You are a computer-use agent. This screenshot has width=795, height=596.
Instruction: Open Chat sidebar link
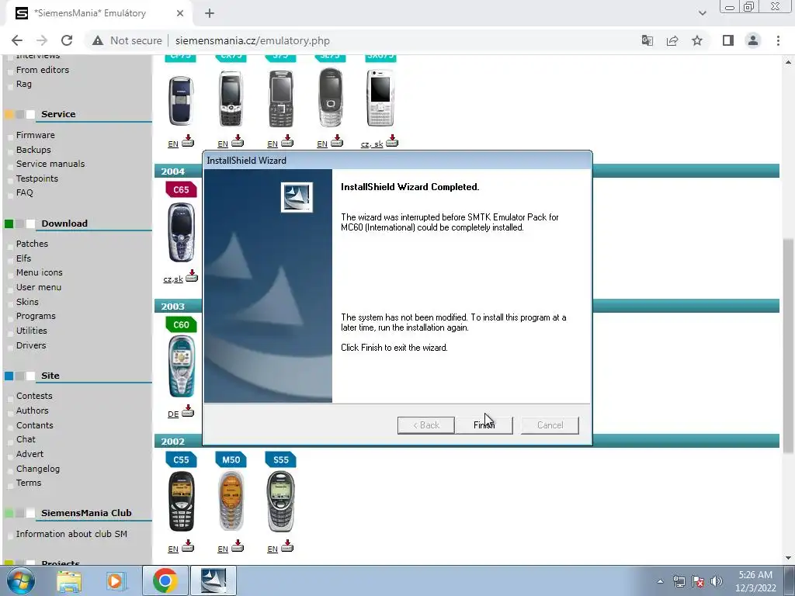[26, 439]
